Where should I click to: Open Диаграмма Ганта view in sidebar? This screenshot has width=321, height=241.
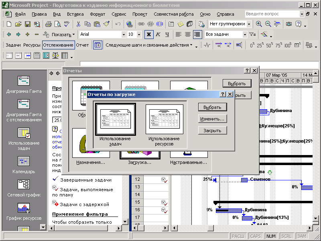pyautogui.click(x=24, y=84)
